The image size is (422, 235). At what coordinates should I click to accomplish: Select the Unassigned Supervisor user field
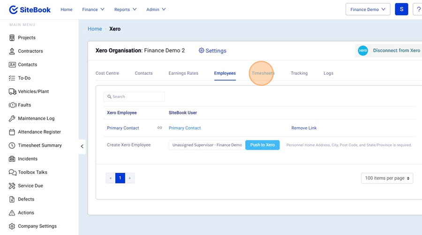coord(207,145)
